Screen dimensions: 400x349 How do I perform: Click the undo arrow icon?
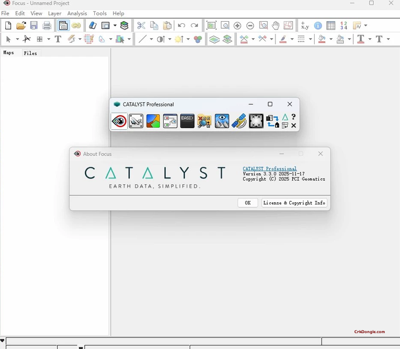coord(181,25)
